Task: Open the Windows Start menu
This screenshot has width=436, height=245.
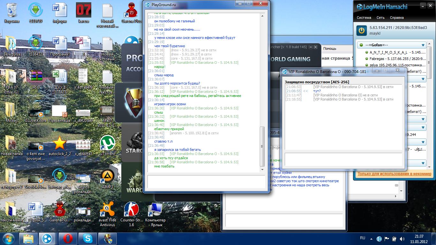Action: (x=8, y=239)
